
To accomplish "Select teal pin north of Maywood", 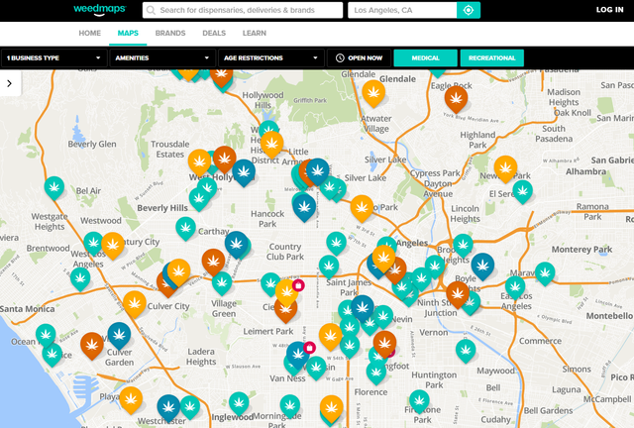I will (x=466, y=350).
